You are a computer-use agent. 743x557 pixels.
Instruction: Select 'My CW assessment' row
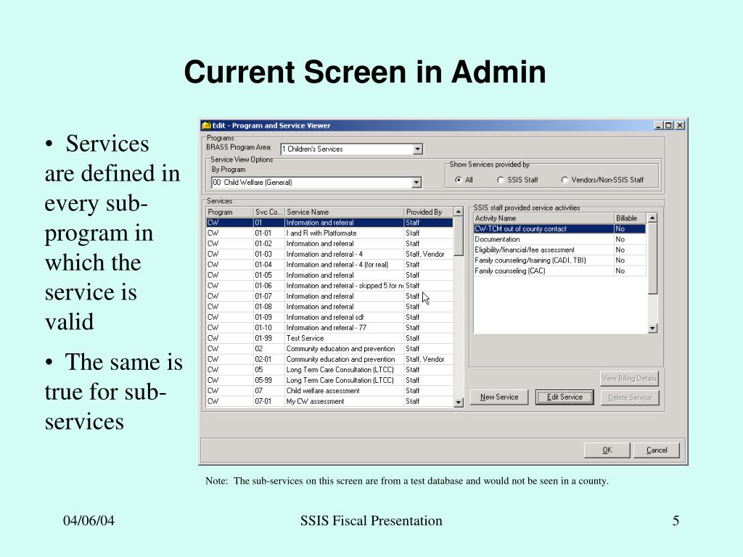(330, 401)
